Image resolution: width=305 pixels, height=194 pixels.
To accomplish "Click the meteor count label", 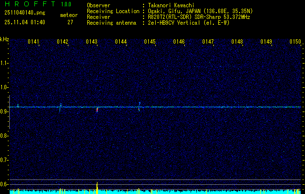I will [69, 15].
